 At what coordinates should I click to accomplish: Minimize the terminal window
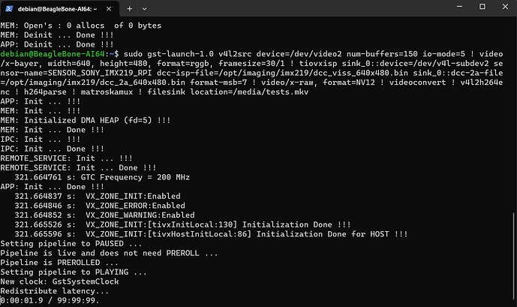point(459,7)
